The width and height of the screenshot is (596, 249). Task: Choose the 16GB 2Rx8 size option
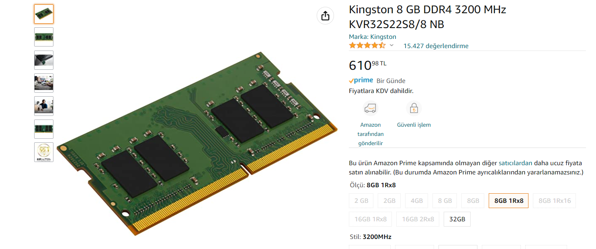(x=418, y=219)
